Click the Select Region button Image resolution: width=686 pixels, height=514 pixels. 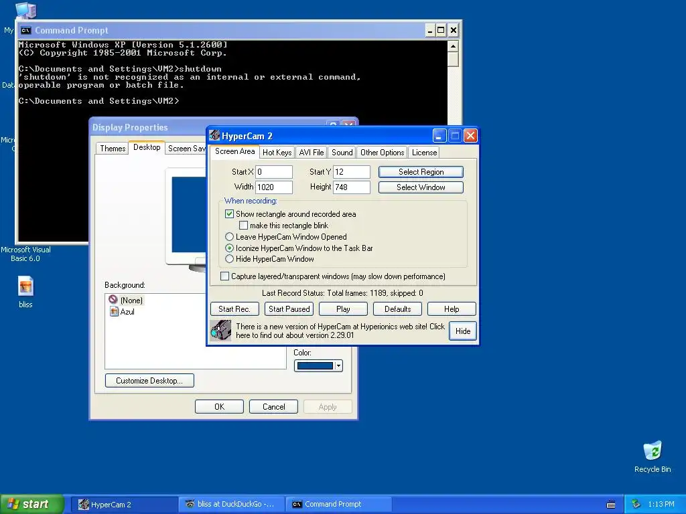[421, 172]
